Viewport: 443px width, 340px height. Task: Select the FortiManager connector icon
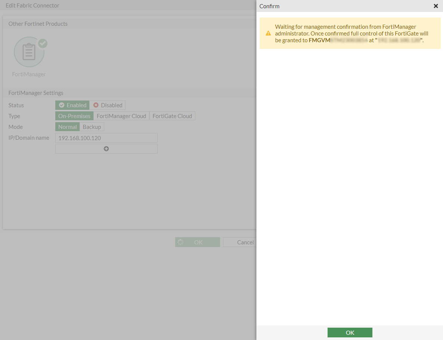pos(29,52)
